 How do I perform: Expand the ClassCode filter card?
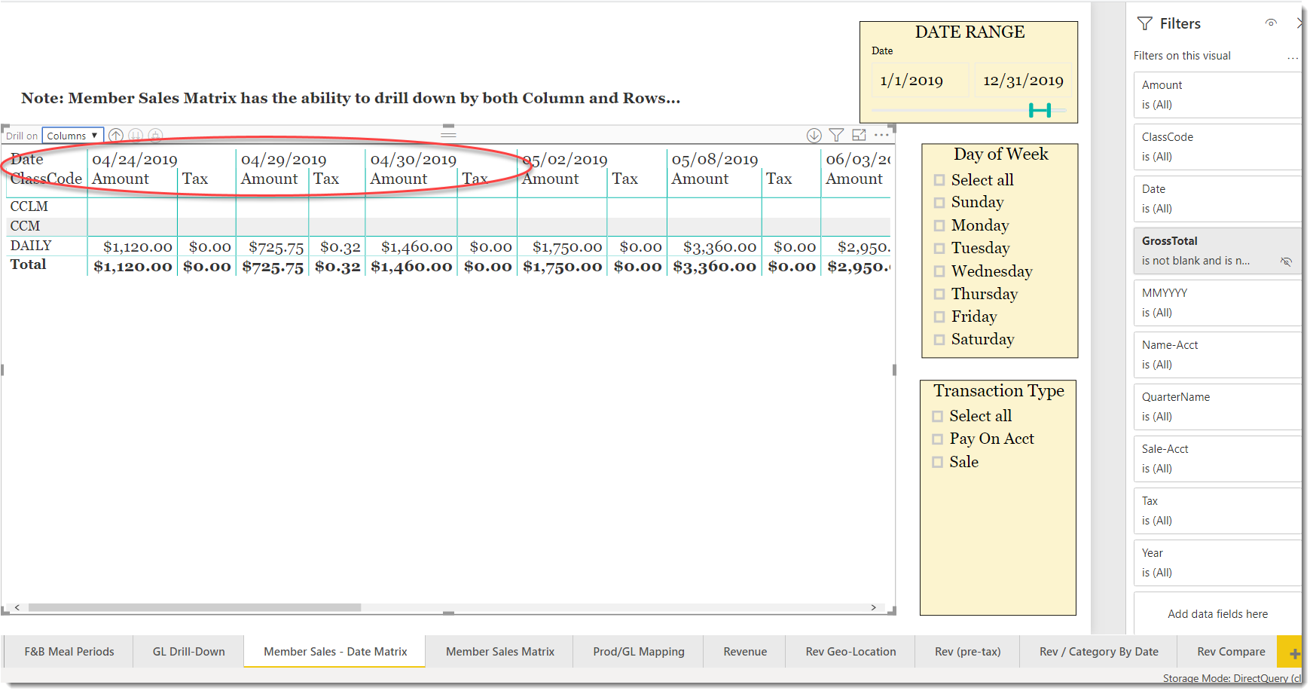point(1217,147)
